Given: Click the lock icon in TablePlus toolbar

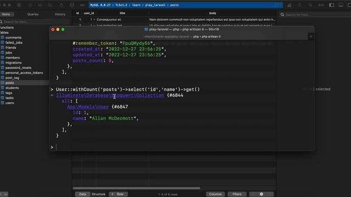Looking at the screenshot, I should tap(61, 5).
